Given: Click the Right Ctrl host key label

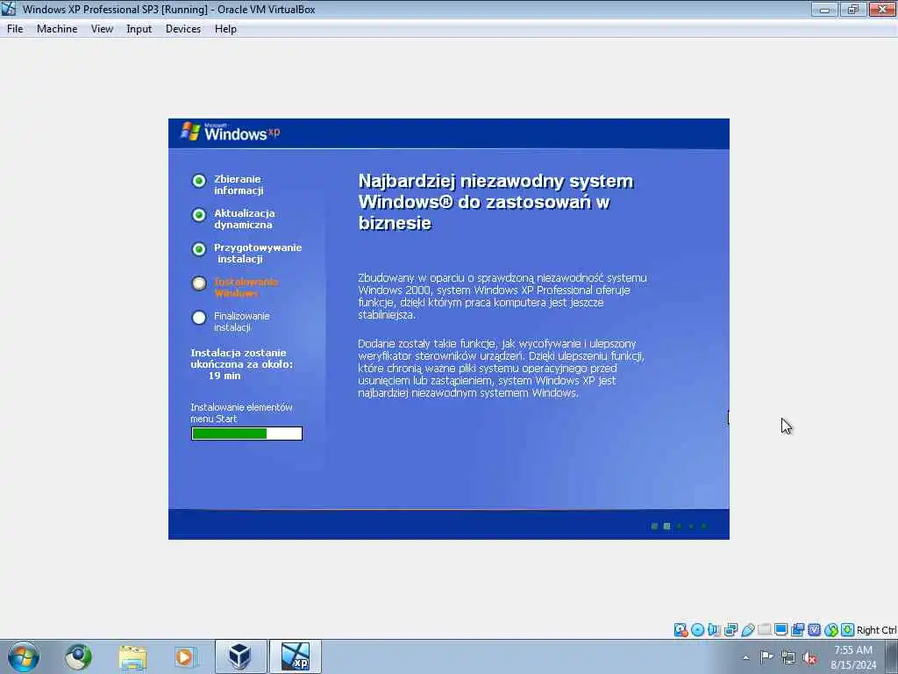Looking at the screenshot, I should pos(876,630).
